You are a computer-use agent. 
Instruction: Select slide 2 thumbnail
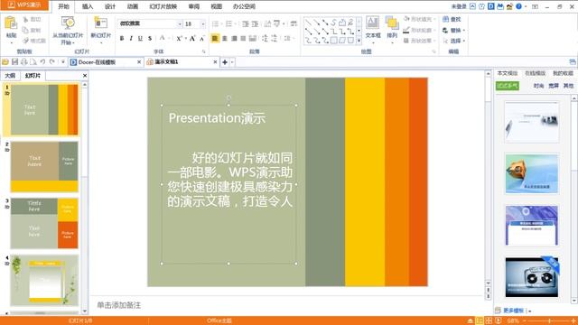click(44, 166)
